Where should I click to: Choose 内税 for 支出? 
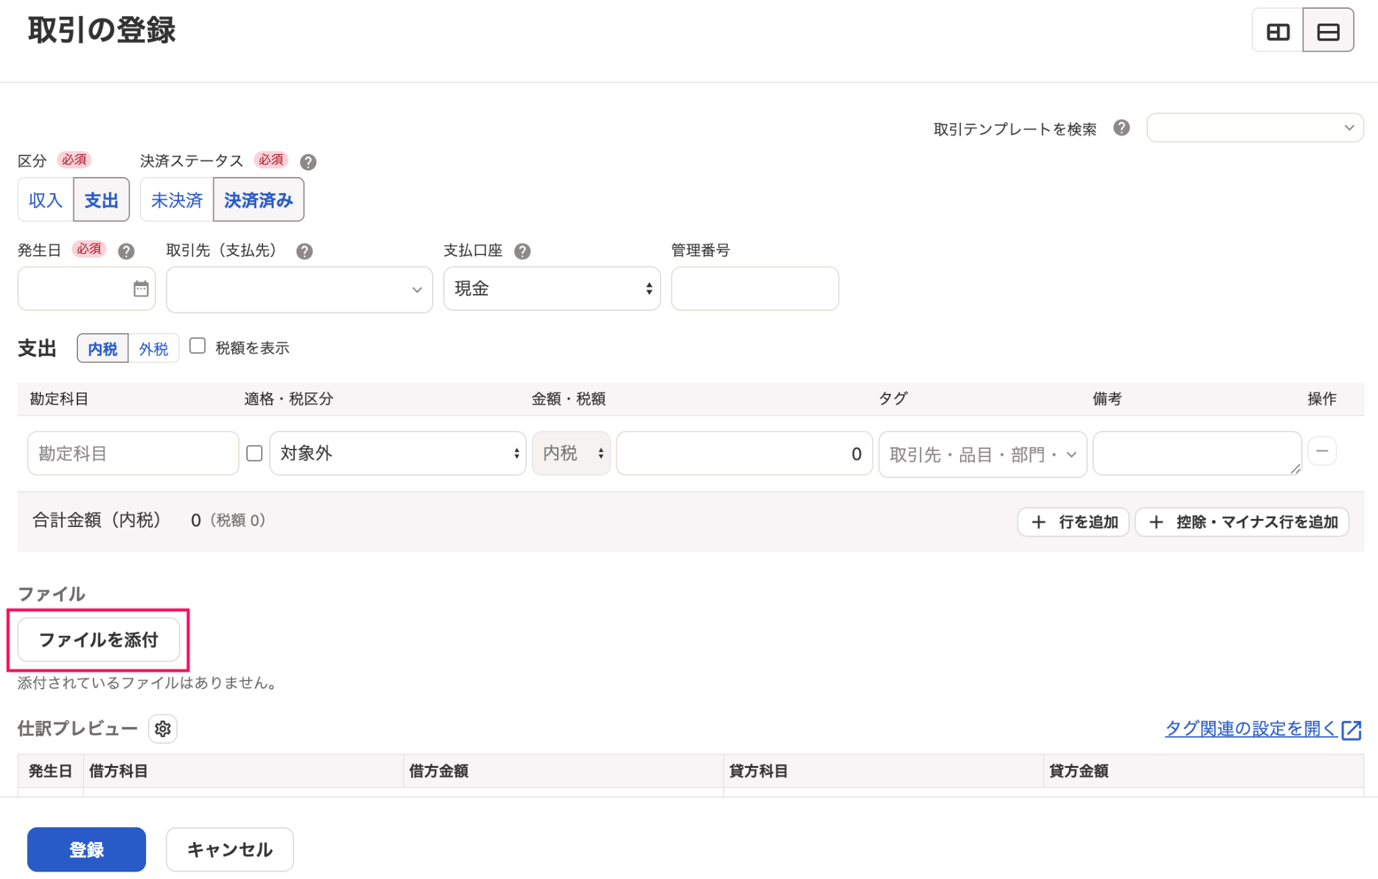[x=102, y=349]
